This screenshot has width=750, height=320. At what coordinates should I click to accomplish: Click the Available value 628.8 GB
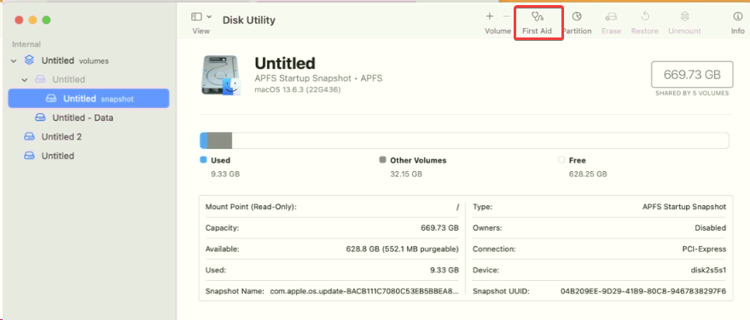[x=402, y=249]
